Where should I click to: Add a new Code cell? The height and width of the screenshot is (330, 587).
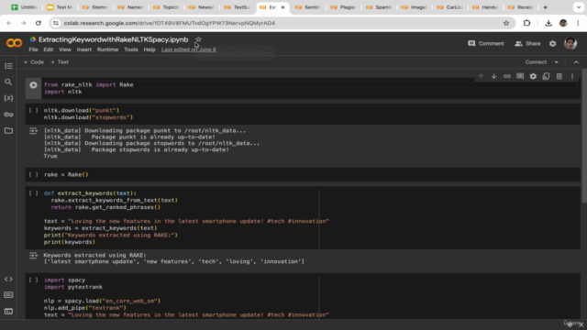pyautogui.click(x=34, y=62)
